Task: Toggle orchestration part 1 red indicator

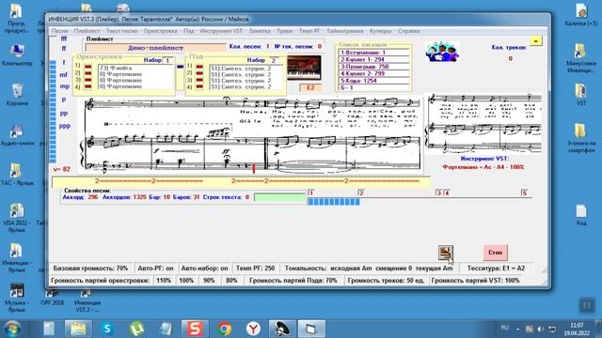Action: 87,67
